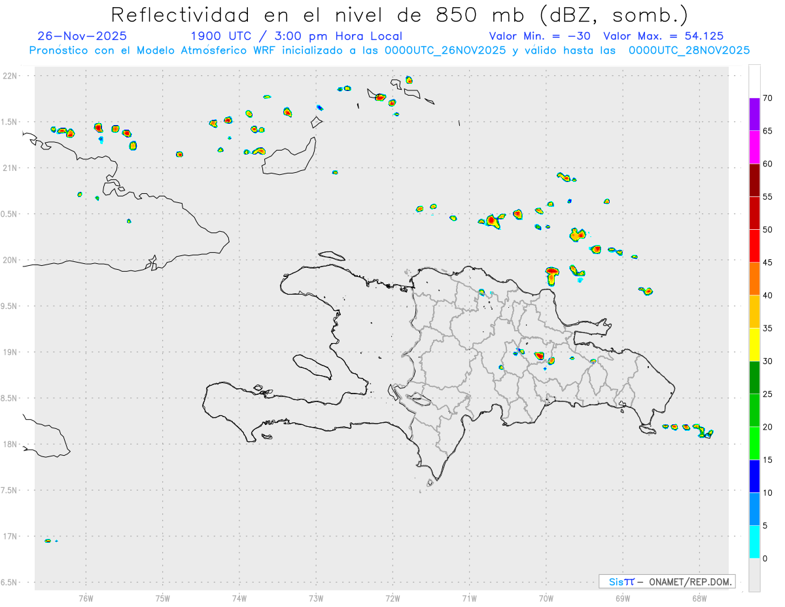Viewport: 785px width, 607px height.
Task: Click the orange 40–45 dBZ colorbar segment
Action: click(x=754, y=279)
